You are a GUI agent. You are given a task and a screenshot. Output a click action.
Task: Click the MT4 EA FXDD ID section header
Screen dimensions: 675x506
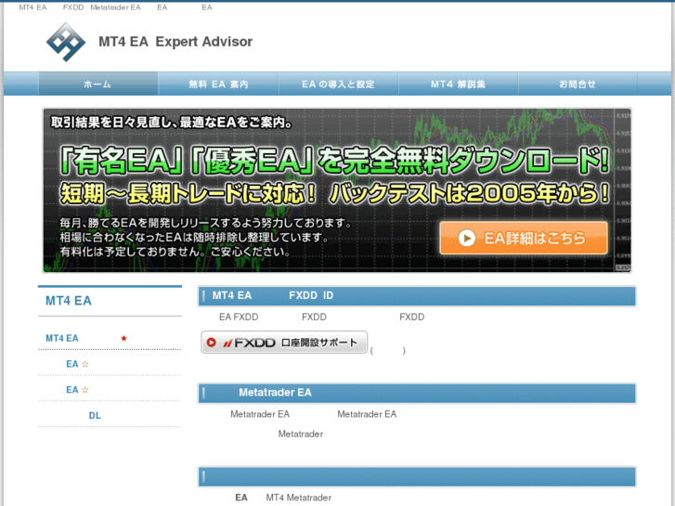[417, 296]
